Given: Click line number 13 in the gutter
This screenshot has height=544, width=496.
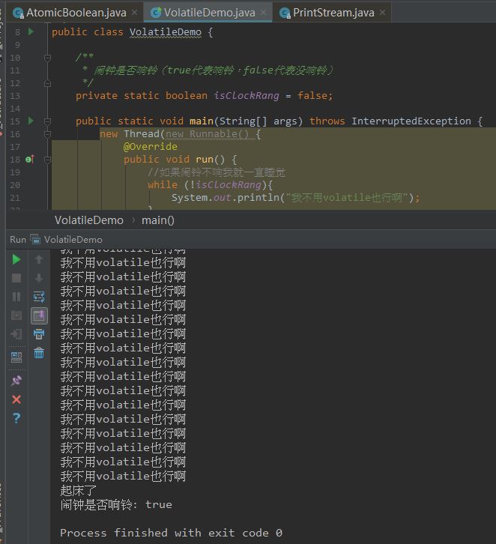Looking at the screenshot, I should [x=14, y=95].
